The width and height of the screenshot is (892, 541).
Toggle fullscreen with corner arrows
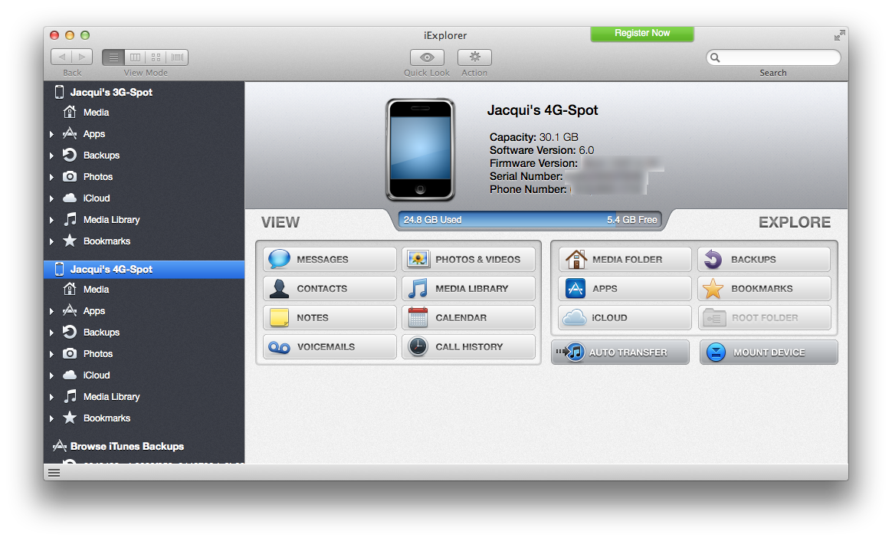coord(839,36)
